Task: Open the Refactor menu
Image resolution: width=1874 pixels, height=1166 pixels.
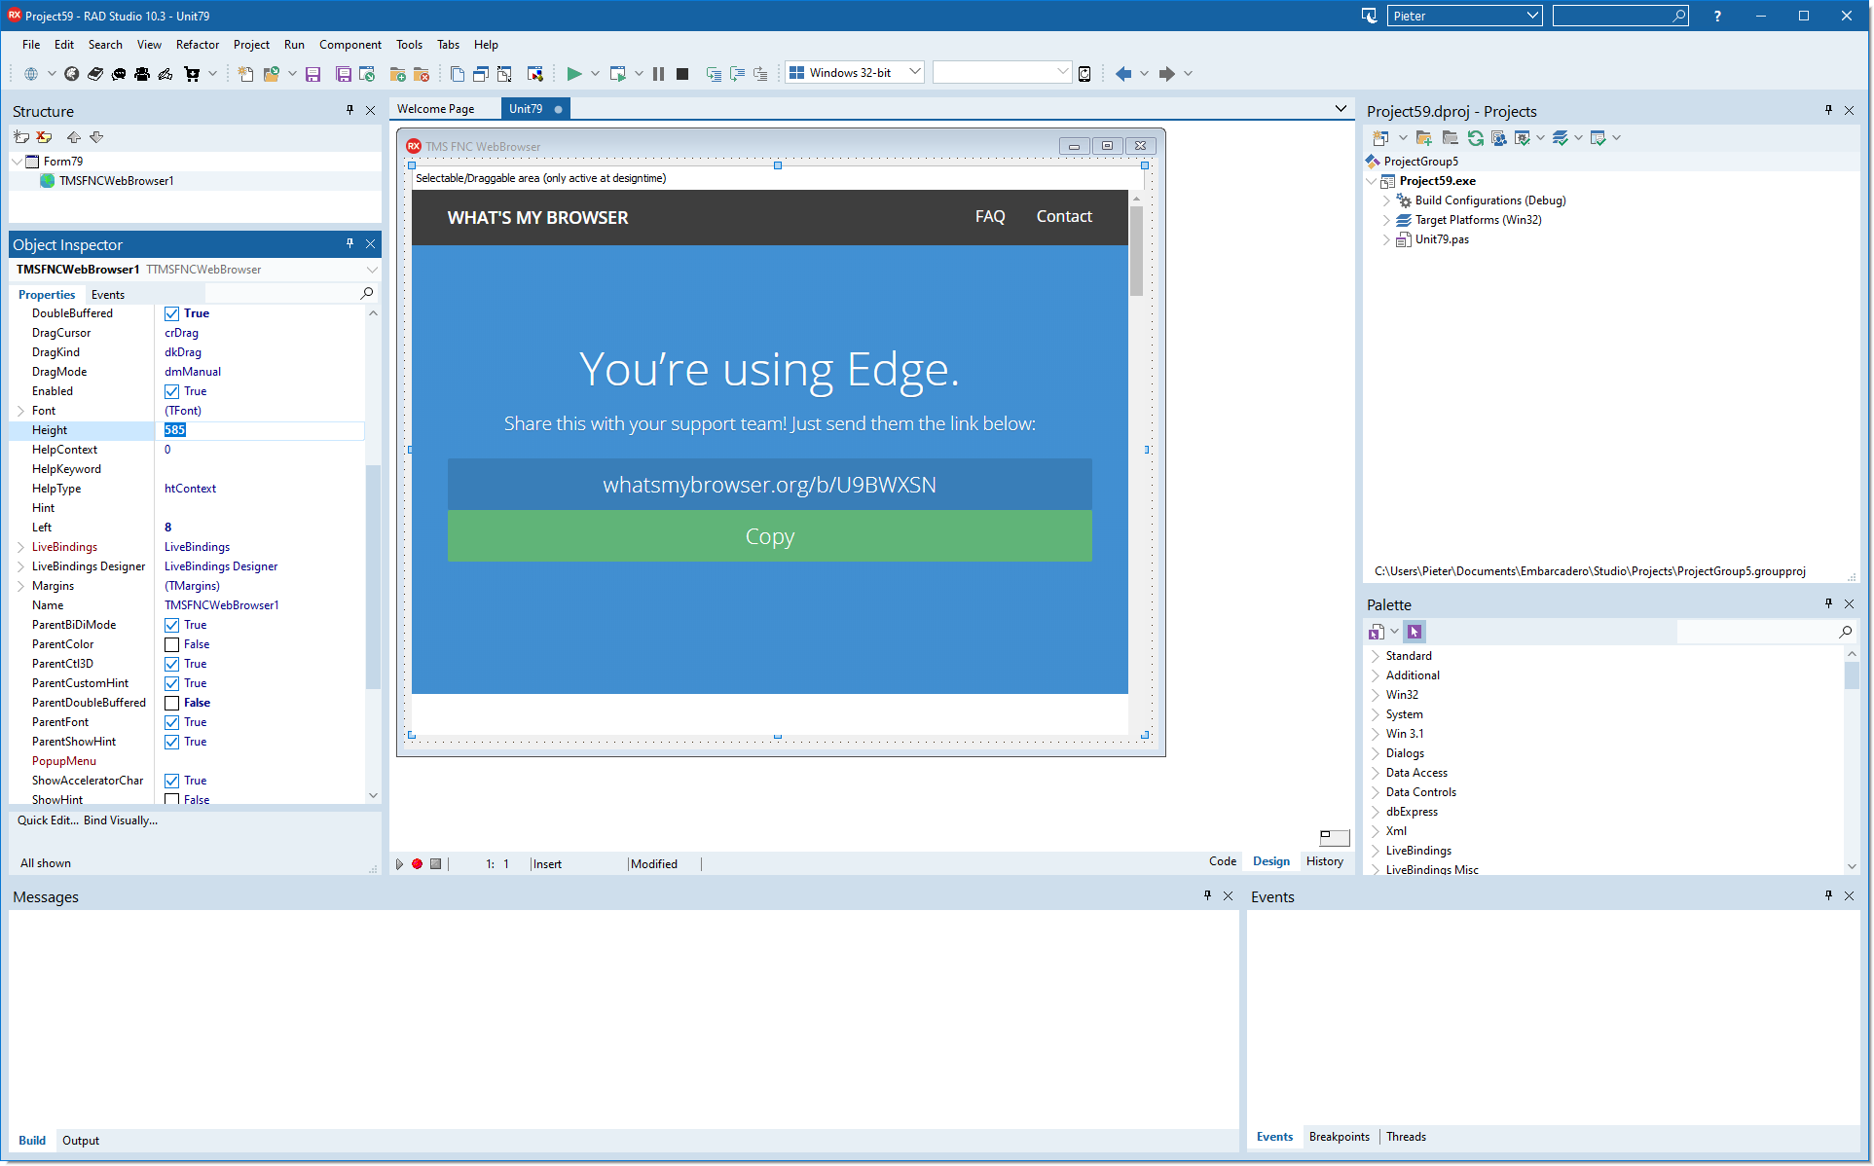Action: coord(198,45)
